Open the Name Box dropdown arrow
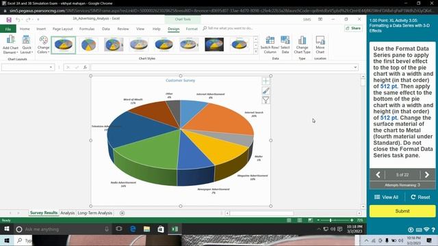This screenshot has width=438, height=246. tap(51, 67)
